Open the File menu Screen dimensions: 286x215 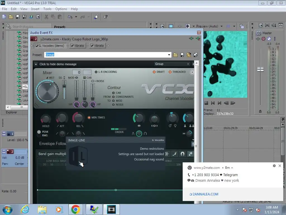pyautogui.click(x=4, y=9)
